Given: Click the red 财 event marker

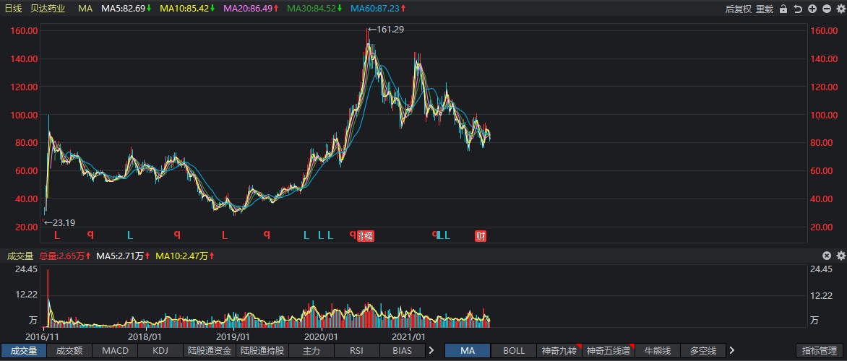Looking at the screenshot, I should click(x=481, y=235).
